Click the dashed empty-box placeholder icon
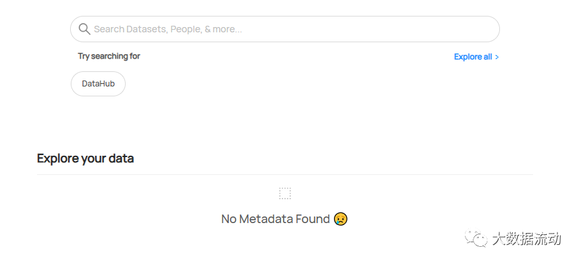The width and height of the screenshot is (580, 264). pos(284,193)
